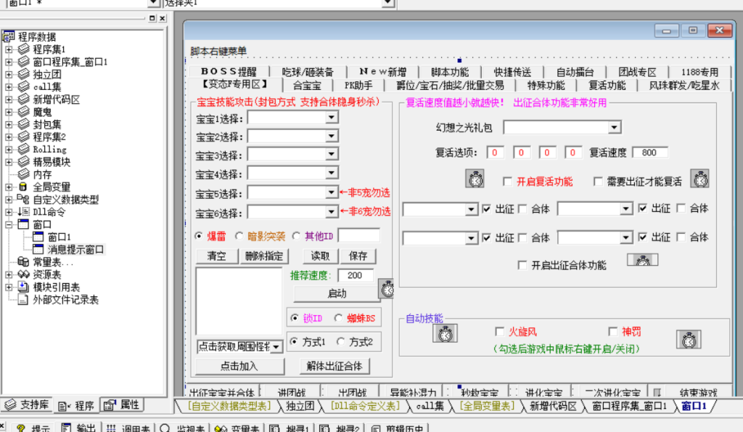Click clock icon right of 需要出征才能复活

[700, 179]
